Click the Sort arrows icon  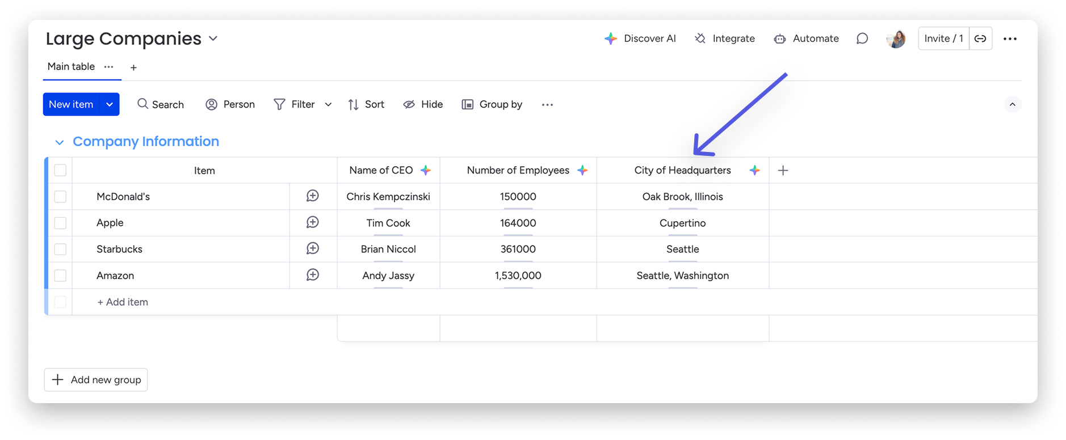tap(353, 104)
